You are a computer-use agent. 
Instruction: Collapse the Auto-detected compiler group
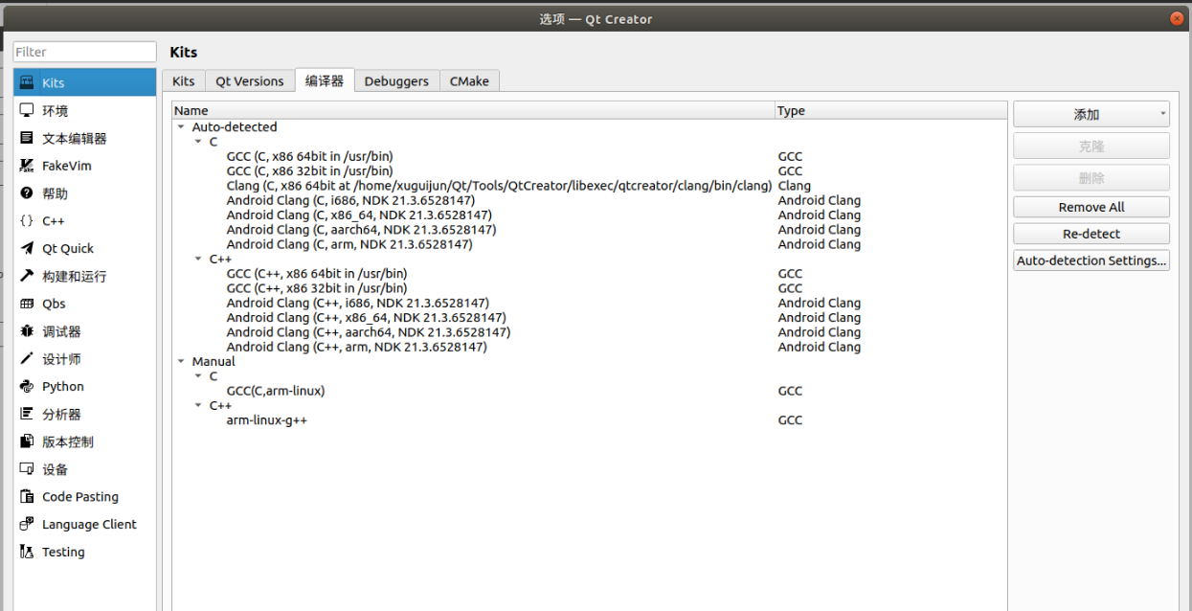click(x=181, y=126)
